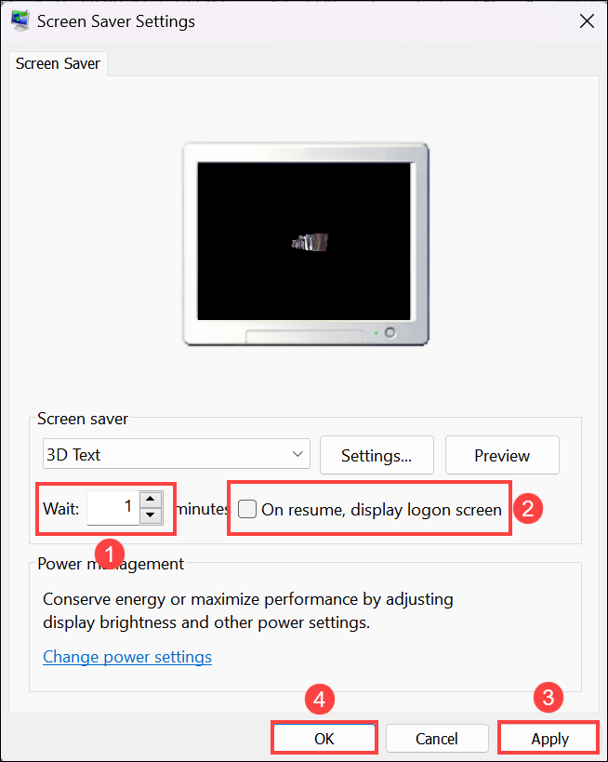Select the Screen Saver tab
This screenshot has width=608, height=762.
point(58,63)
